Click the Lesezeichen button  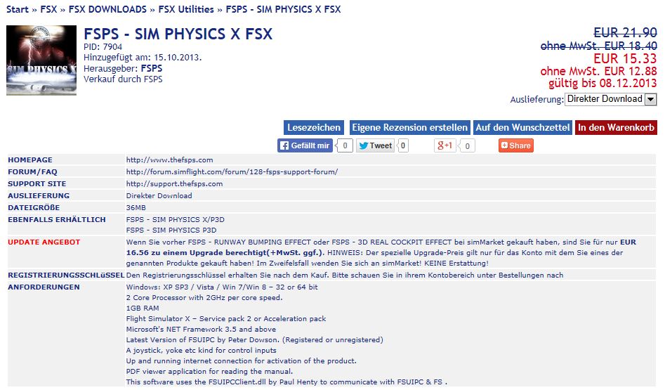click(x=314, y=127)
